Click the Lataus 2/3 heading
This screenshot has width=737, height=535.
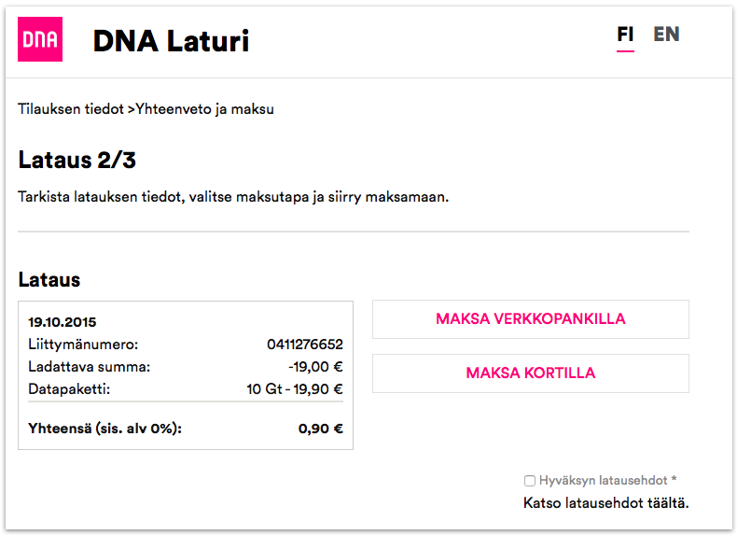click(77, 160)
